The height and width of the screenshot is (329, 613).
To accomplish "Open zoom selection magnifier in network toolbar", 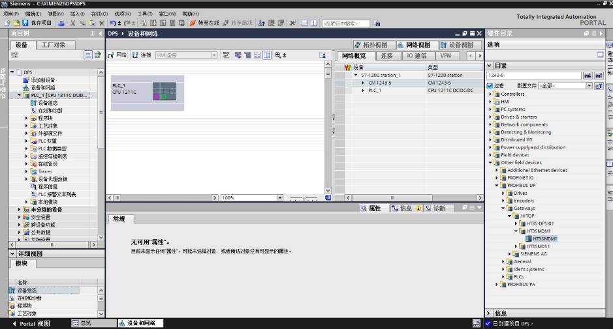I will tap(278, 55).
